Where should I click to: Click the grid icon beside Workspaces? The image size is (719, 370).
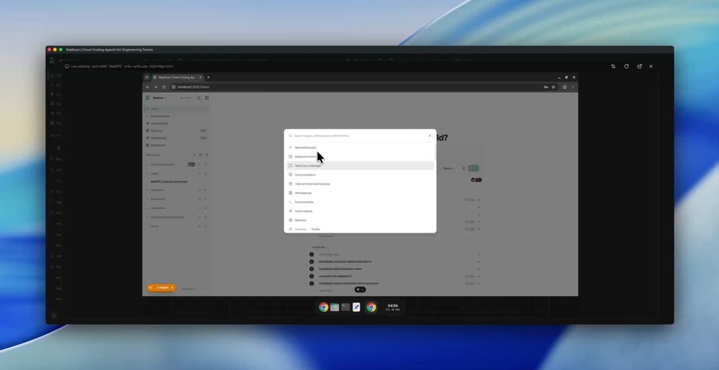pyautogui.click(x=291, y=193)
